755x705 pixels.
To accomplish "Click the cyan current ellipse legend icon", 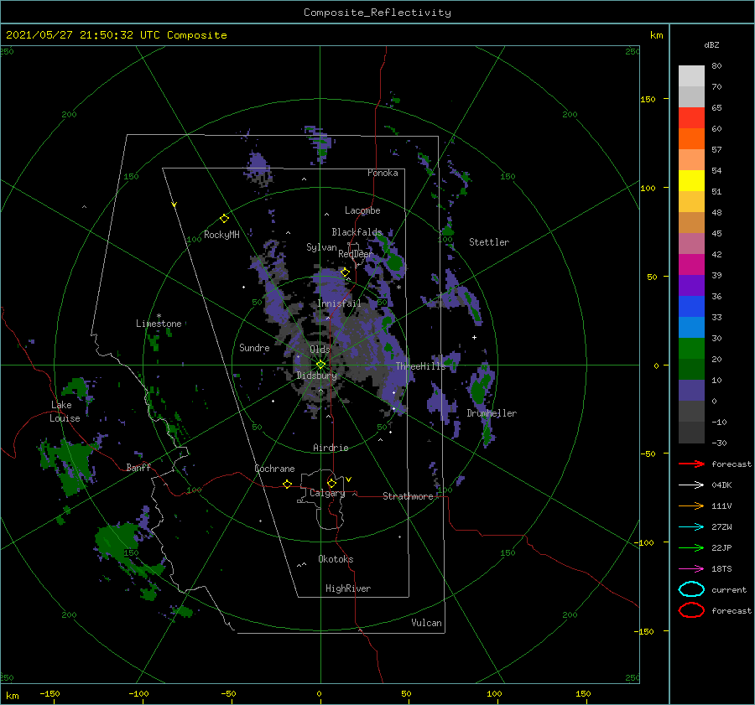I will point(691,589).
